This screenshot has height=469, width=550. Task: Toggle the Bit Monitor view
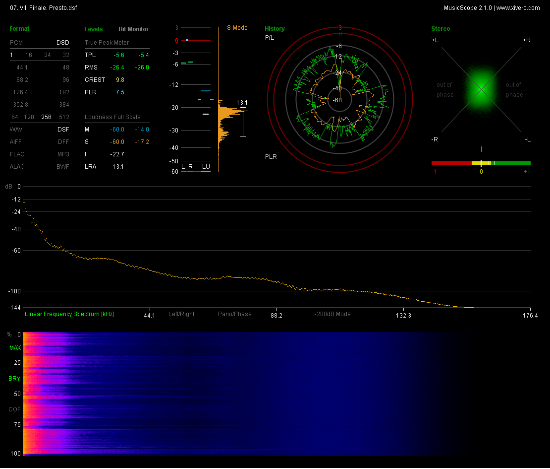(x=133, y=29)
